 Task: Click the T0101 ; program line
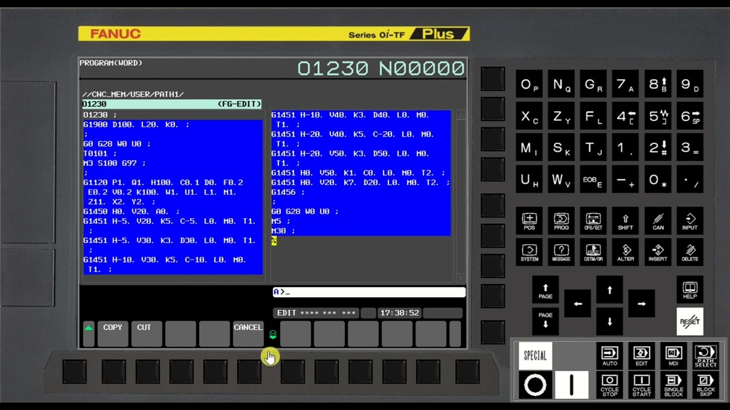[100, 153]
